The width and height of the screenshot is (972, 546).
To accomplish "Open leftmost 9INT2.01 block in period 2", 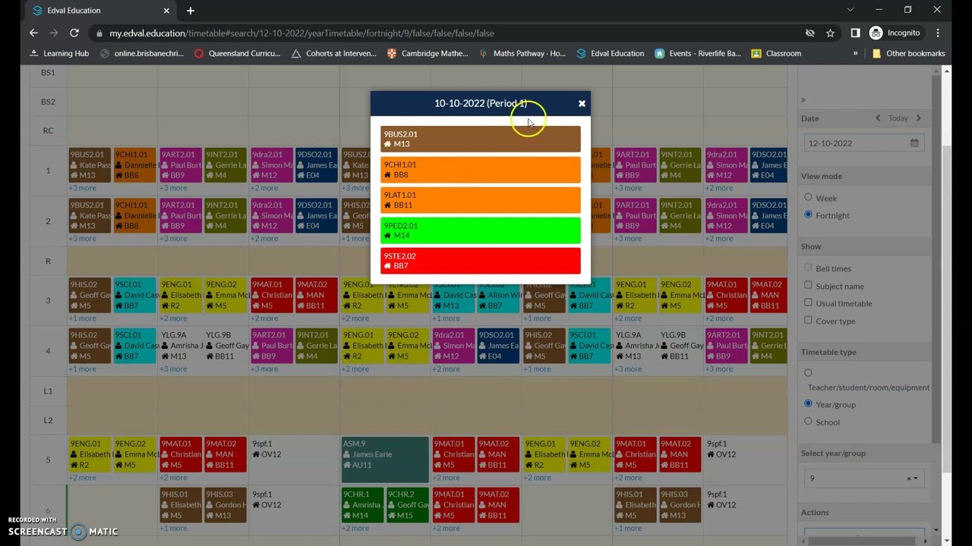I will click(226, 215).
